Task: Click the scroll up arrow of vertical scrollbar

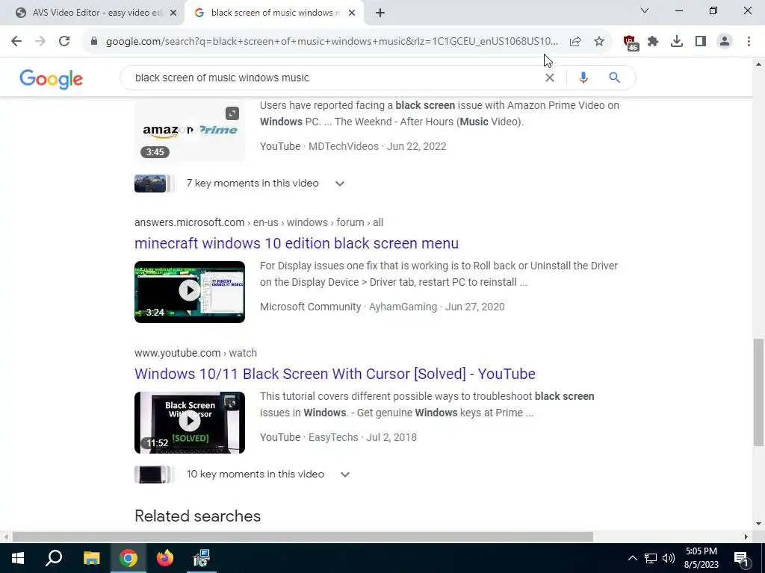Action: click(759, 64)
